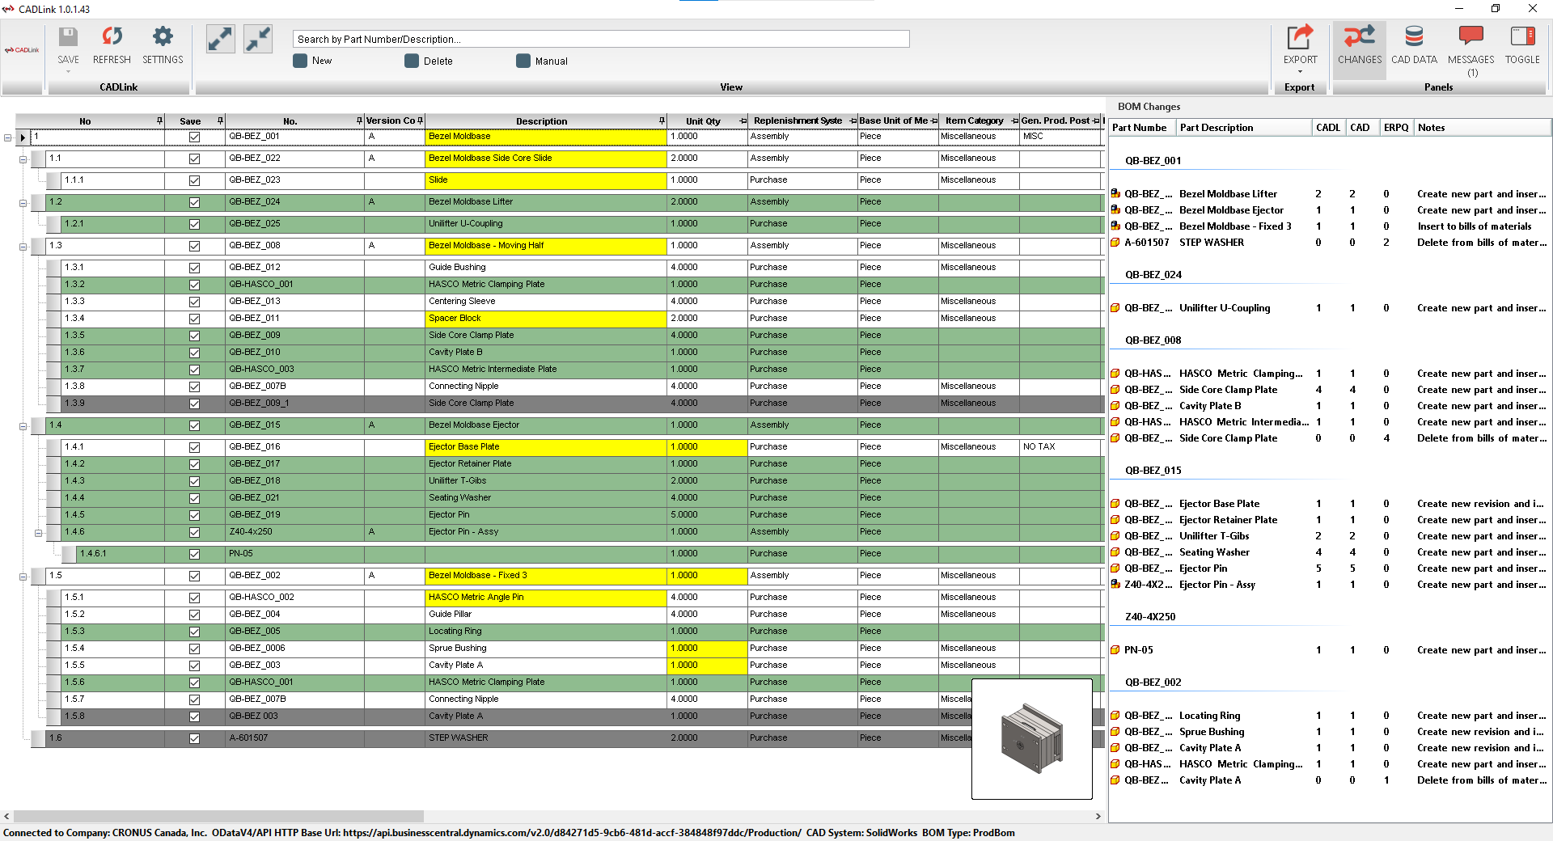Click yellow Spacer Block description cell

tap(546, 319)
